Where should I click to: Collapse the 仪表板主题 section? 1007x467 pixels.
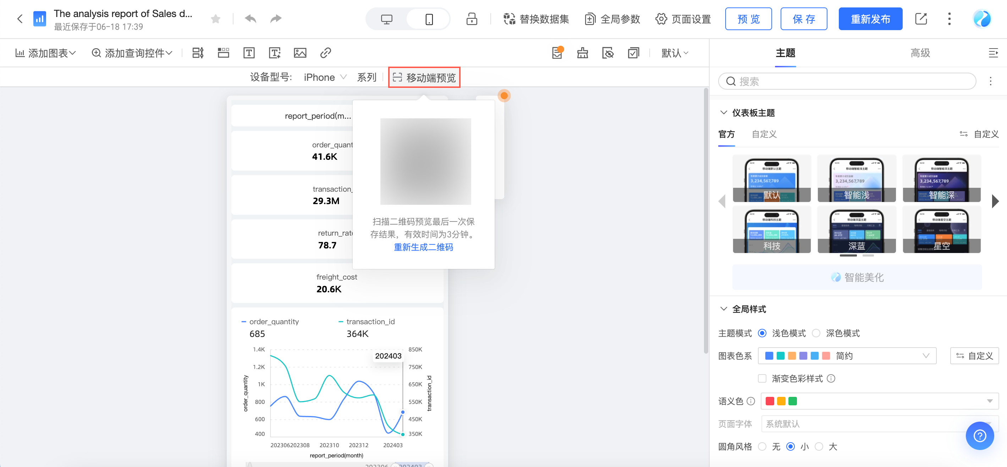[723, 113]
